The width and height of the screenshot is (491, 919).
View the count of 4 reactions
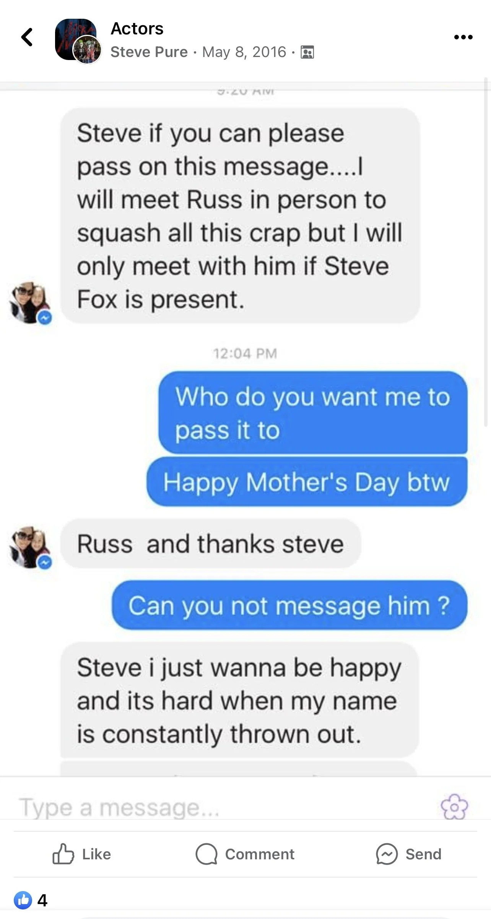[42, 900]
